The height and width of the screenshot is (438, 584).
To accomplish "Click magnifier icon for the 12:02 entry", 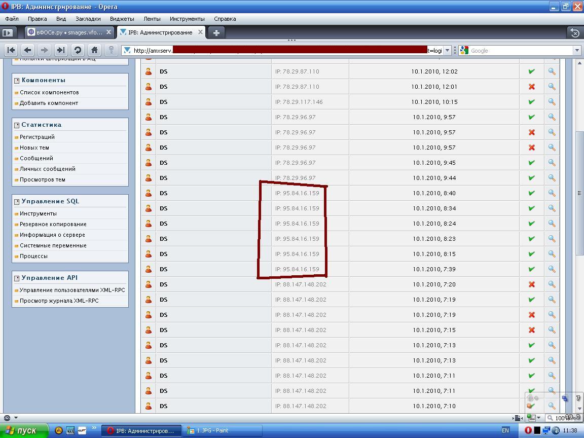I will tap(552, 71).
